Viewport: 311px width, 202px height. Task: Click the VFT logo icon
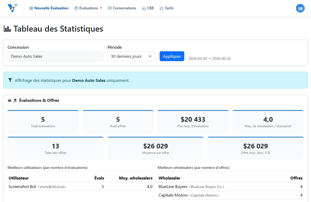(12, 8)
